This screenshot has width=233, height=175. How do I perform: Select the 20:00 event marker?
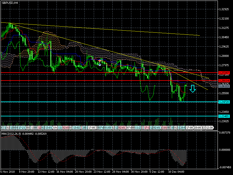point(198,128)
